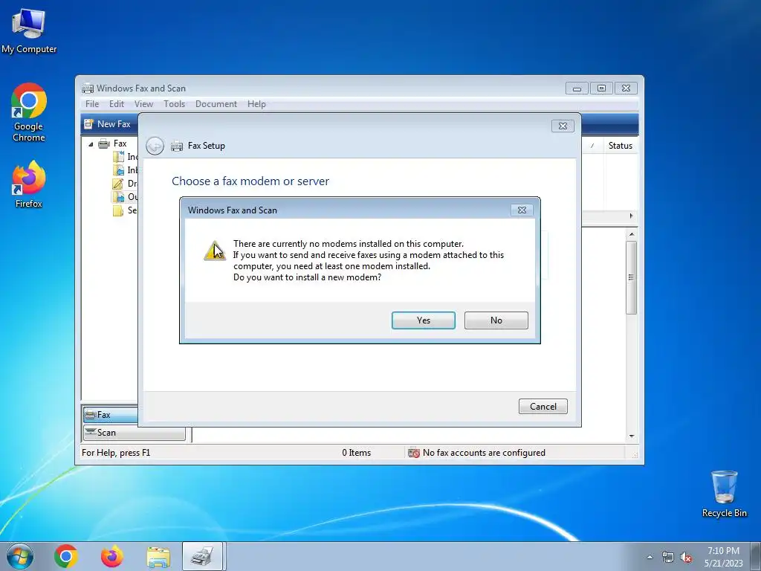Maximize the Windows Fax and Scan window
Viewport: 761px width, 571px height.
point(601,88)
